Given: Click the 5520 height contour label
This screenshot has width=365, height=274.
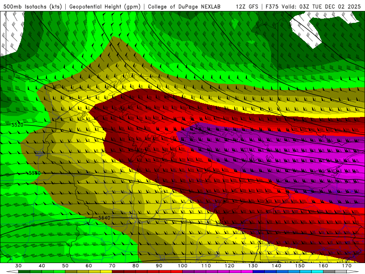Looking at the screenshot, I should click(17, 125).
